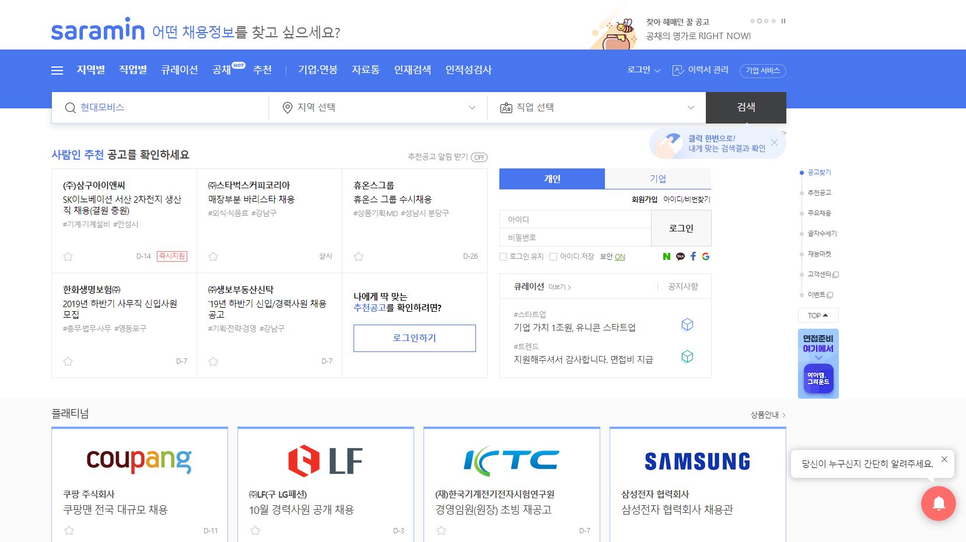Click the 검색 button
966x542 pixels.
pos(746,107)
